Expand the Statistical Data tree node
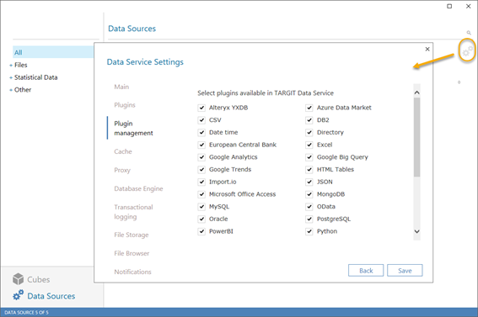478x317 pixels. pos(11,78)
